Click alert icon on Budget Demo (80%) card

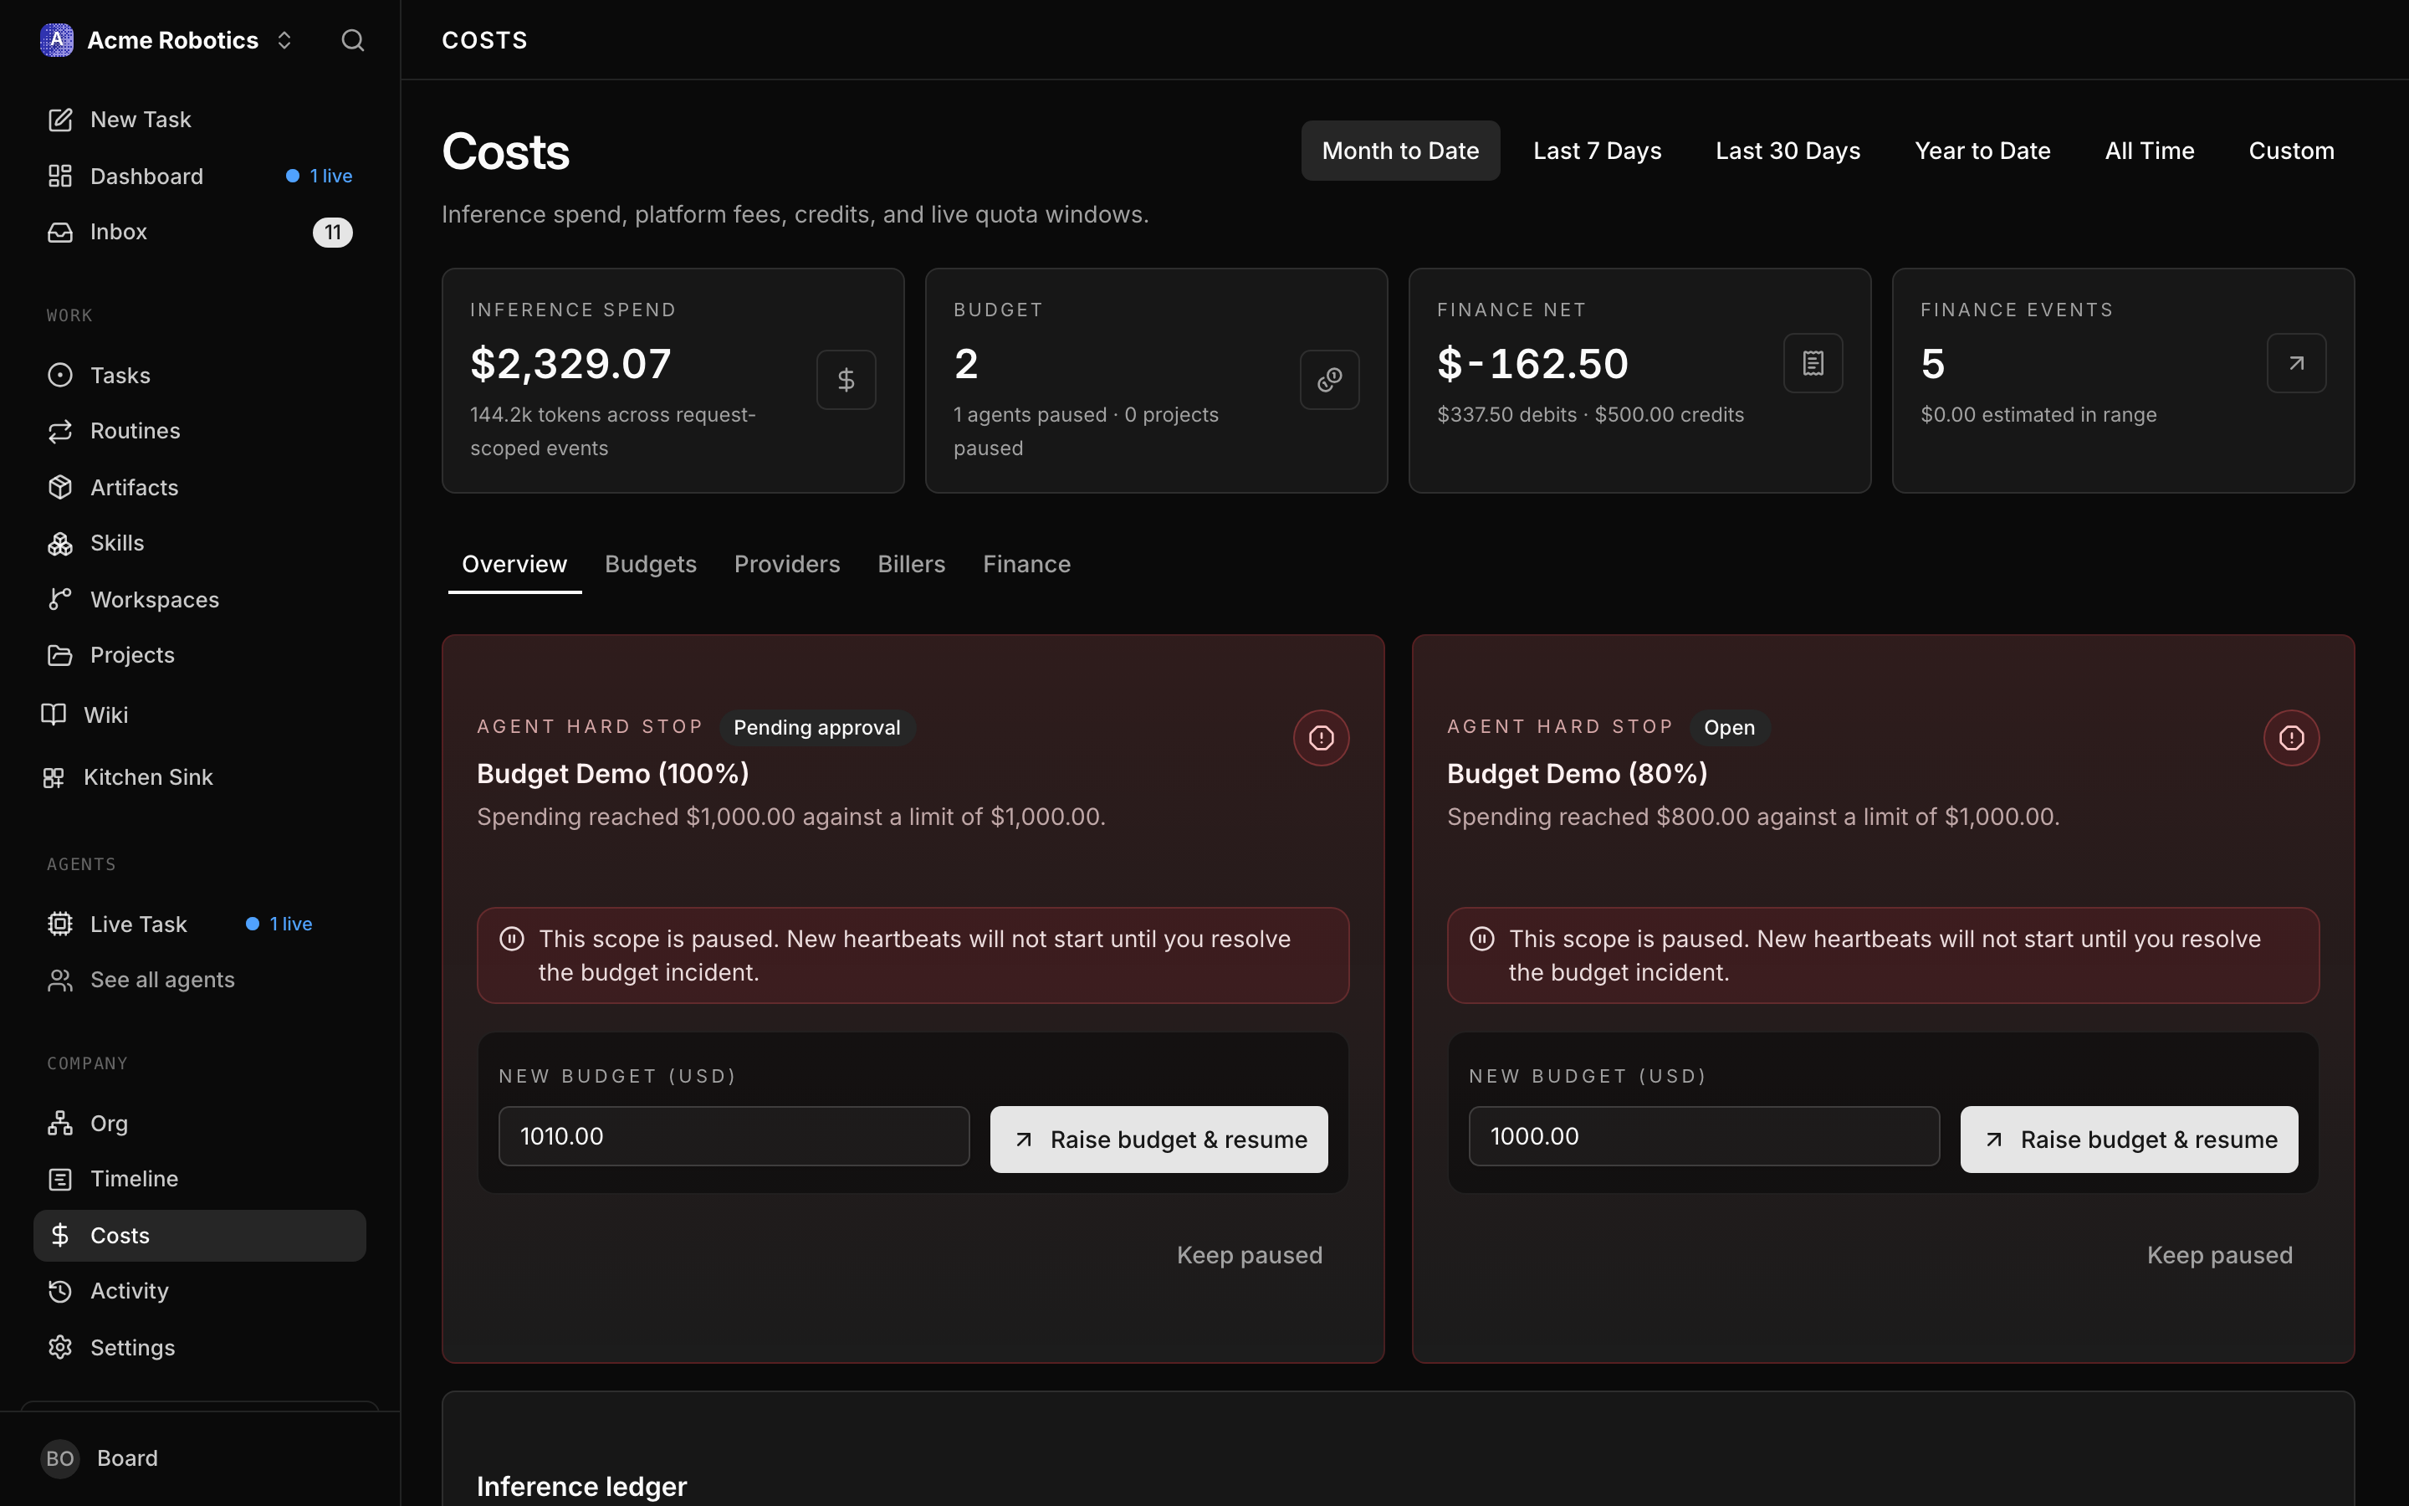(x=2292, y=738)
